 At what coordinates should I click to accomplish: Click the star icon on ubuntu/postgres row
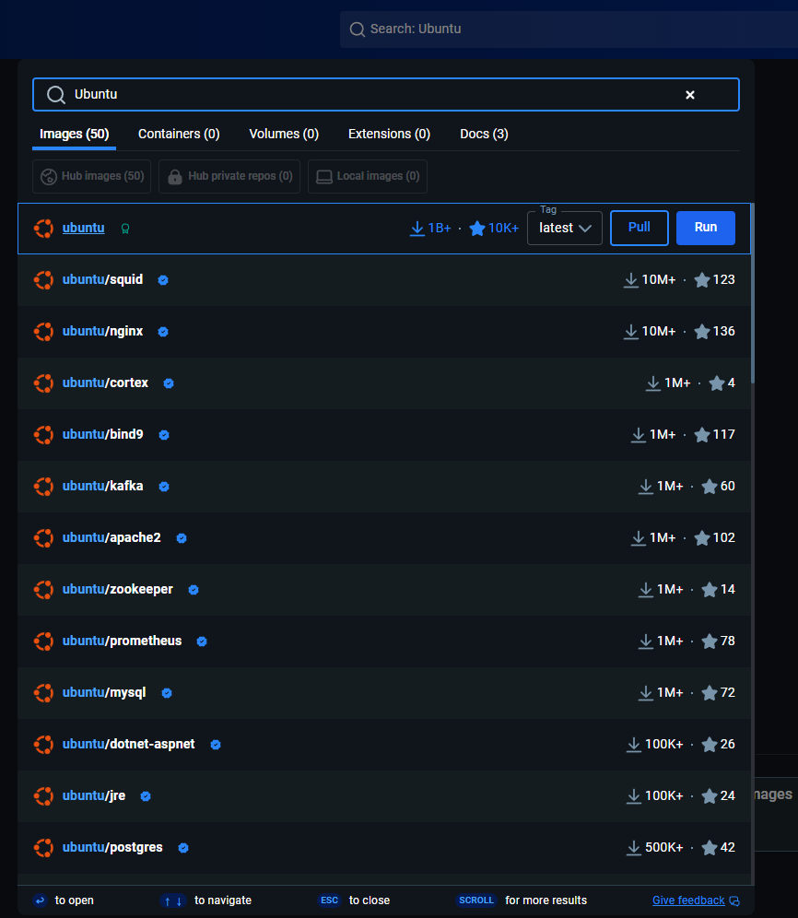pos(710,847)
